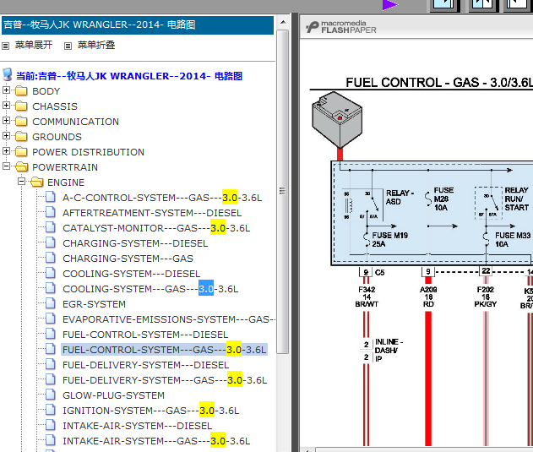Click FUSE M19 25A label in diagram
Viewport: 533px width, 452px height.
click(x=389, y=239)
